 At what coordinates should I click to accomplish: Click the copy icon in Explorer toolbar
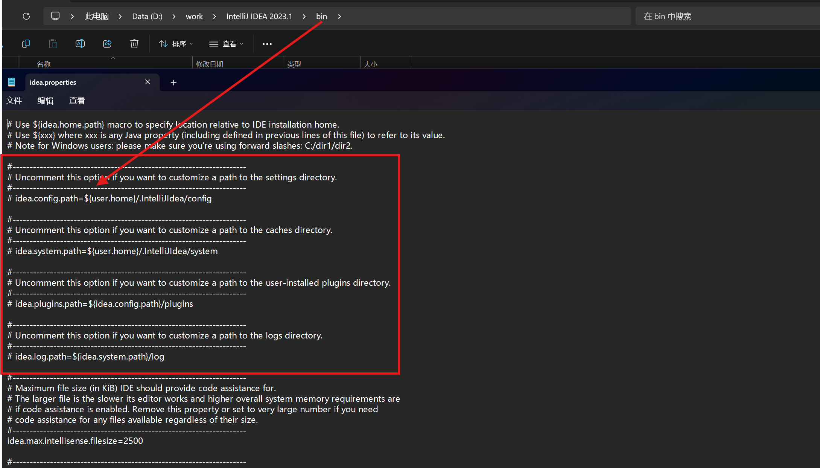26,44
